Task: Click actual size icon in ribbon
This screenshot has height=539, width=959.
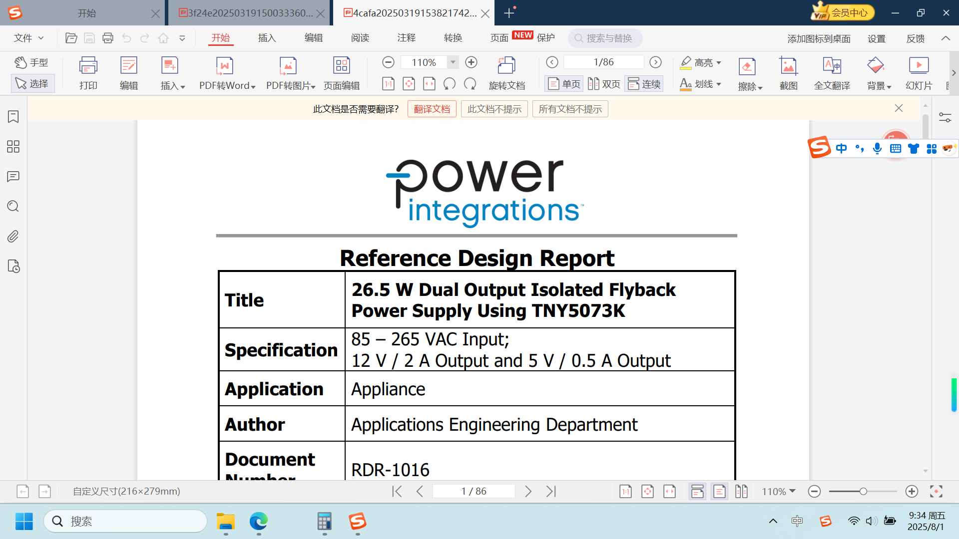Action: pos(388,84)
